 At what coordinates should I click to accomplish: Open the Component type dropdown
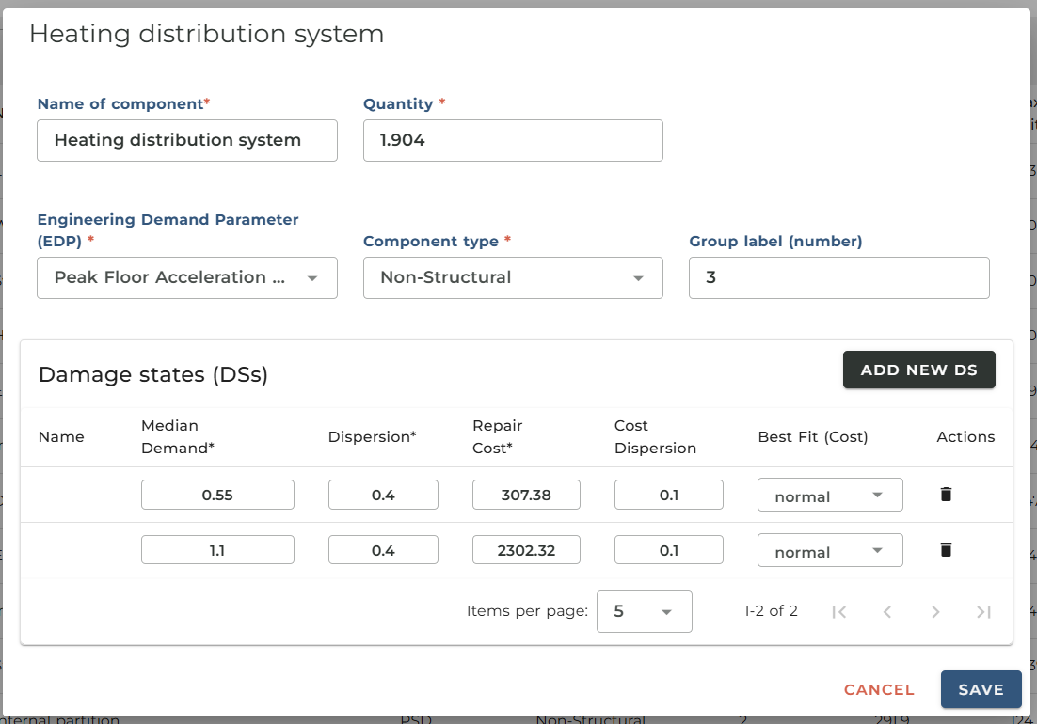coord(513,277)
